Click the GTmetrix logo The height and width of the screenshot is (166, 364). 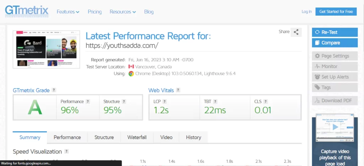27,12
